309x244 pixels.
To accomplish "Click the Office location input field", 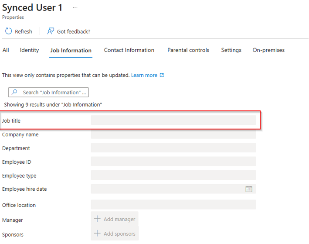I will coord(173,205).
